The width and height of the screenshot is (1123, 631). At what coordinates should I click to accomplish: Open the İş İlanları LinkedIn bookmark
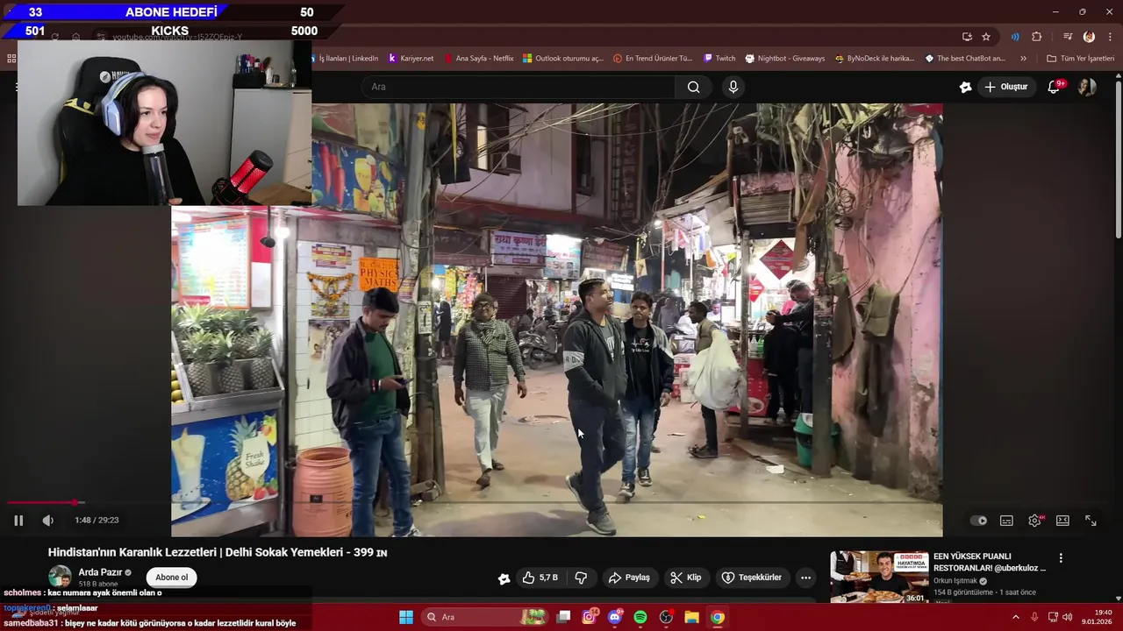tap(347, 59)
